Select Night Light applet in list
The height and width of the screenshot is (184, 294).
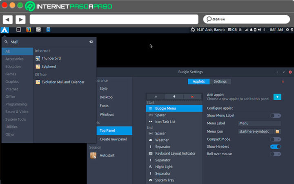click(164, 167)
